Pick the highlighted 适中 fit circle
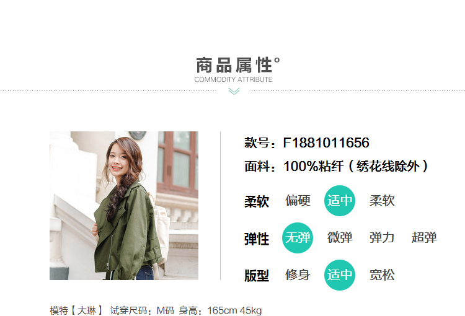The width and height of the screenshot is (465, 316). (x=340, y=274)
